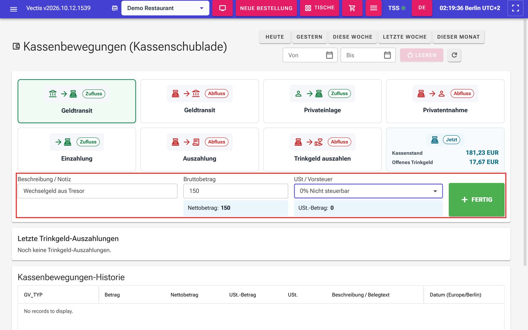The width and height of the screenshot is (528, 330).
Task: Filter by Gestern
Action: click(309, 37)
